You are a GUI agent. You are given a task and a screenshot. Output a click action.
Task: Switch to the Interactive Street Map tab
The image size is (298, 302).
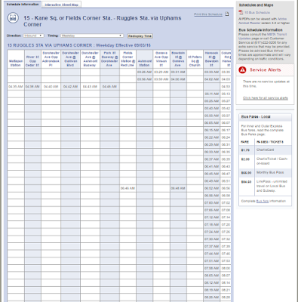(61, 5)
